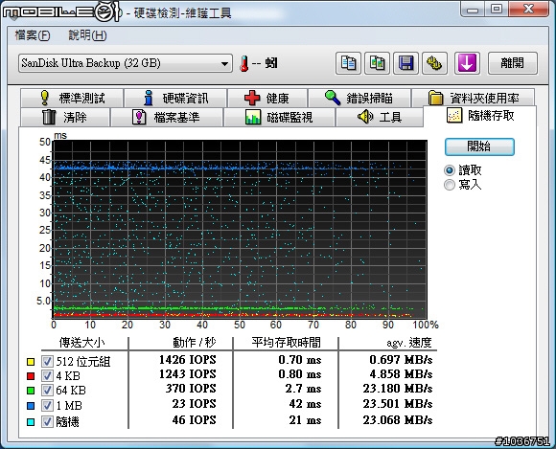The width and height of the screenshot is (556, 449).
Task: Click the 開始 button
Action: click(x=479, y=146)
